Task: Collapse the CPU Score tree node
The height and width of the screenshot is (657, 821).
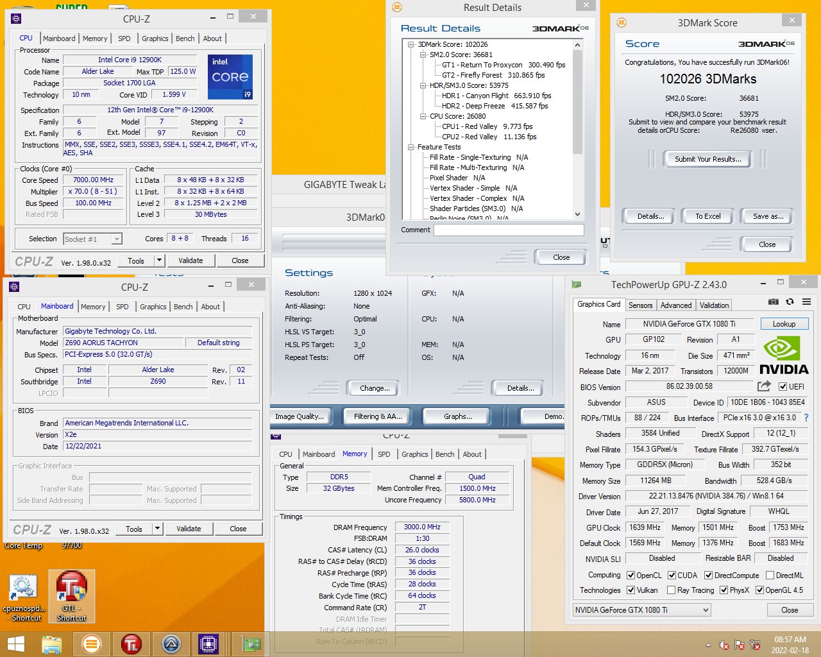Action: pyautogui.click(x=423, y=116)
